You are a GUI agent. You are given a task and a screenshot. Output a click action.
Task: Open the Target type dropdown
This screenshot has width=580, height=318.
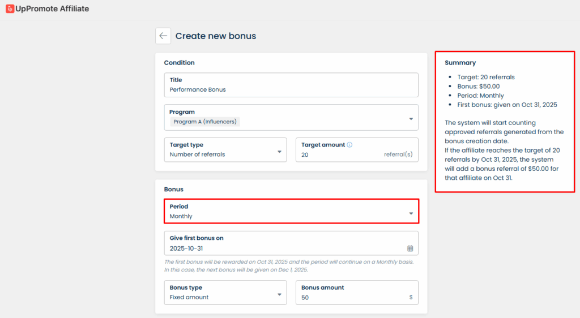(x=225, y=150)
